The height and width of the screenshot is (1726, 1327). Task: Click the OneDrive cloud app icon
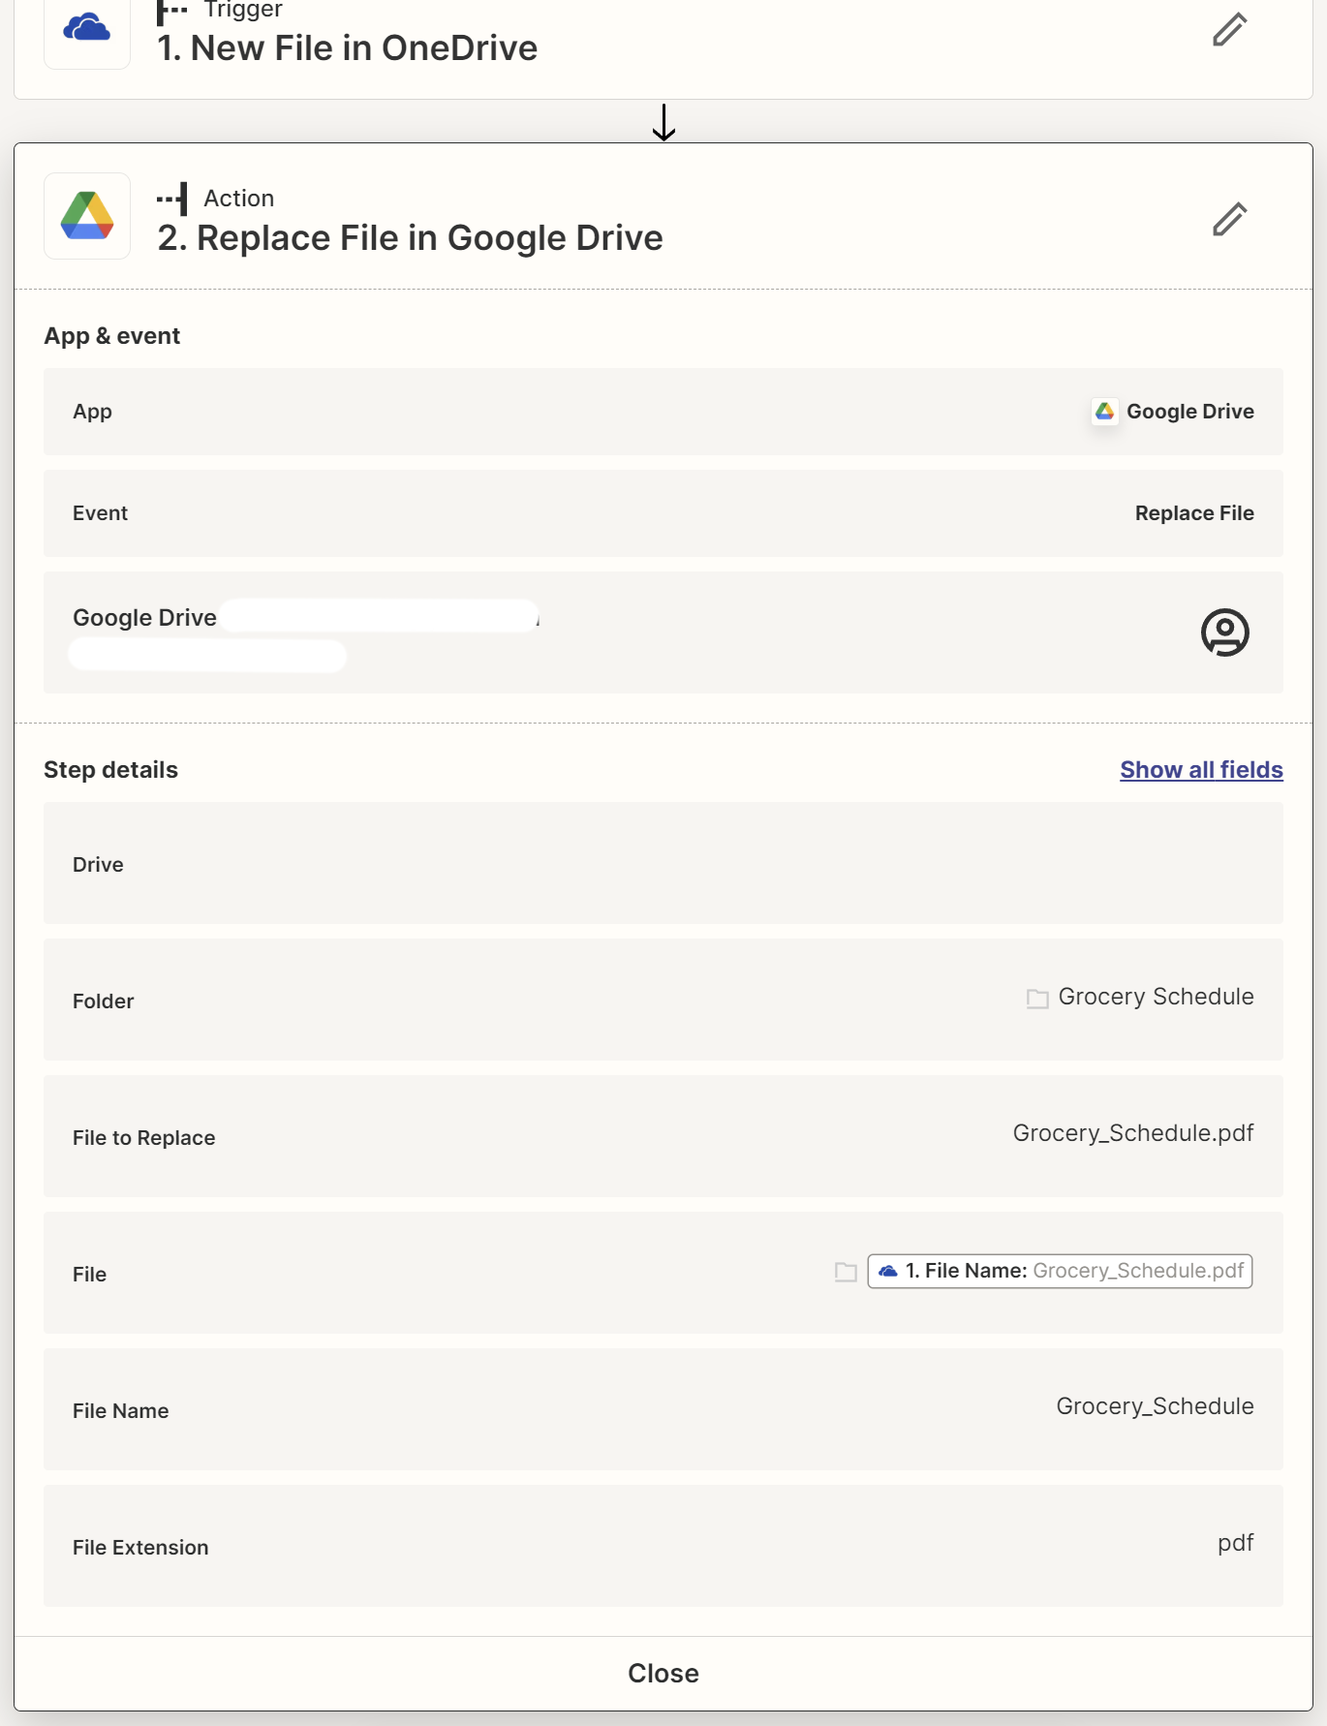(x=87, y=28)
